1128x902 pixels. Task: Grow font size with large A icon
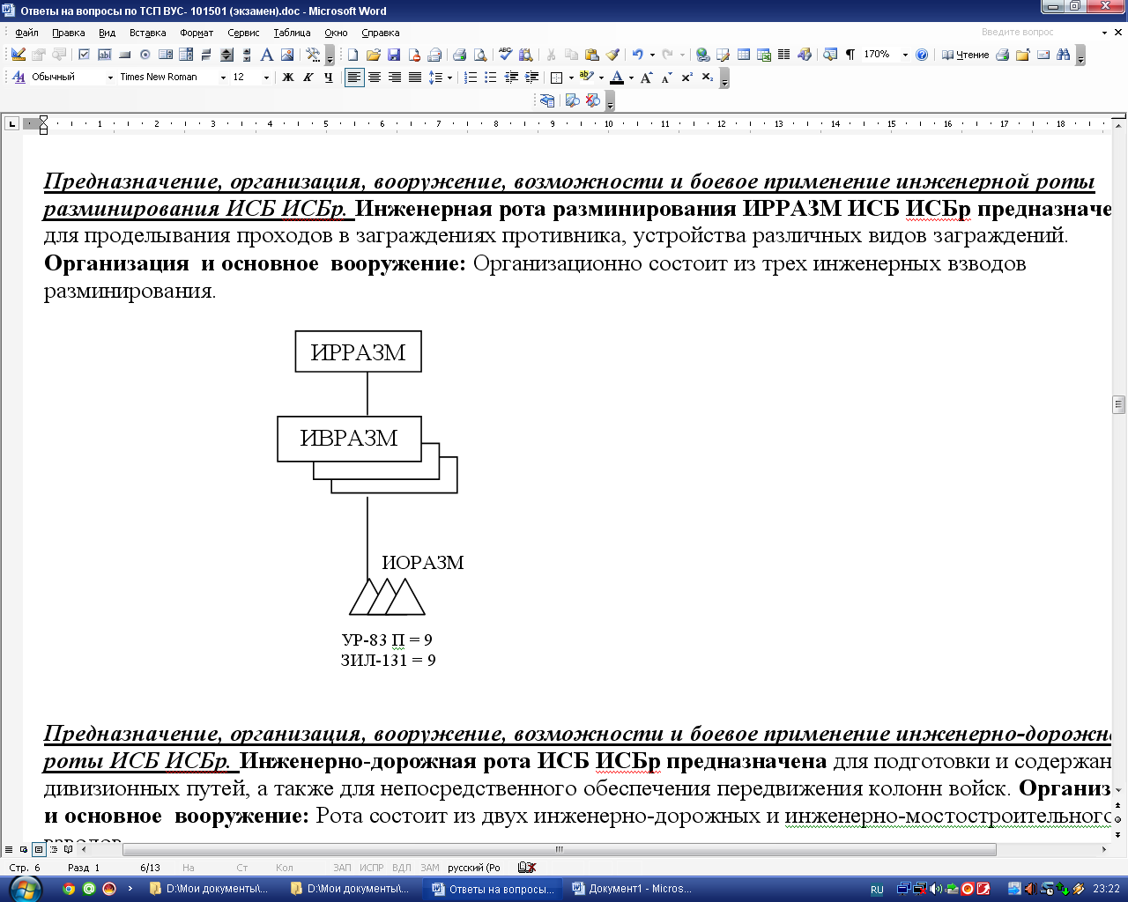[x=646, y=78]
